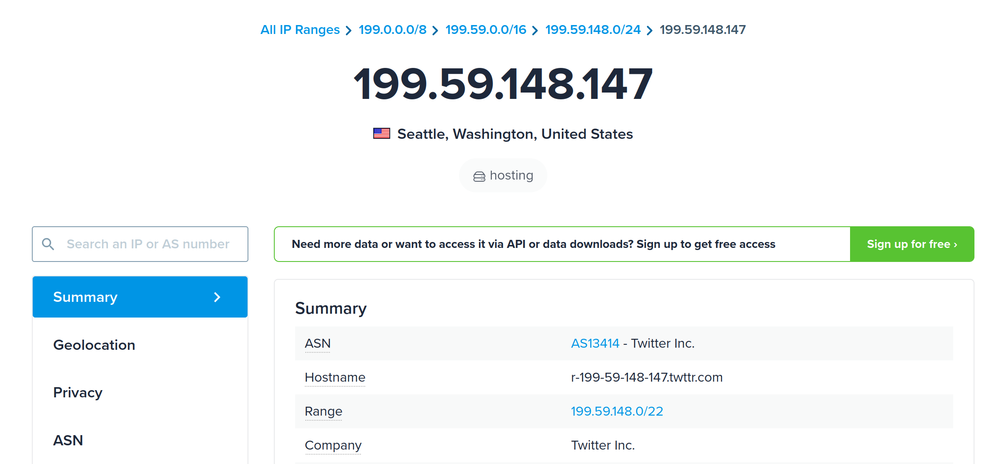Click the chevron arrow on Summary tab
The image size is (1008, 464).
pyautogui.click(x=217, y=297)
